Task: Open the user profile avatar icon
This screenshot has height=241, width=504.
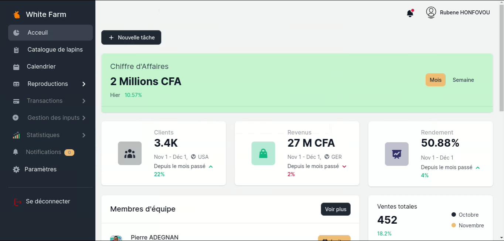Action: tap(431, 13)
